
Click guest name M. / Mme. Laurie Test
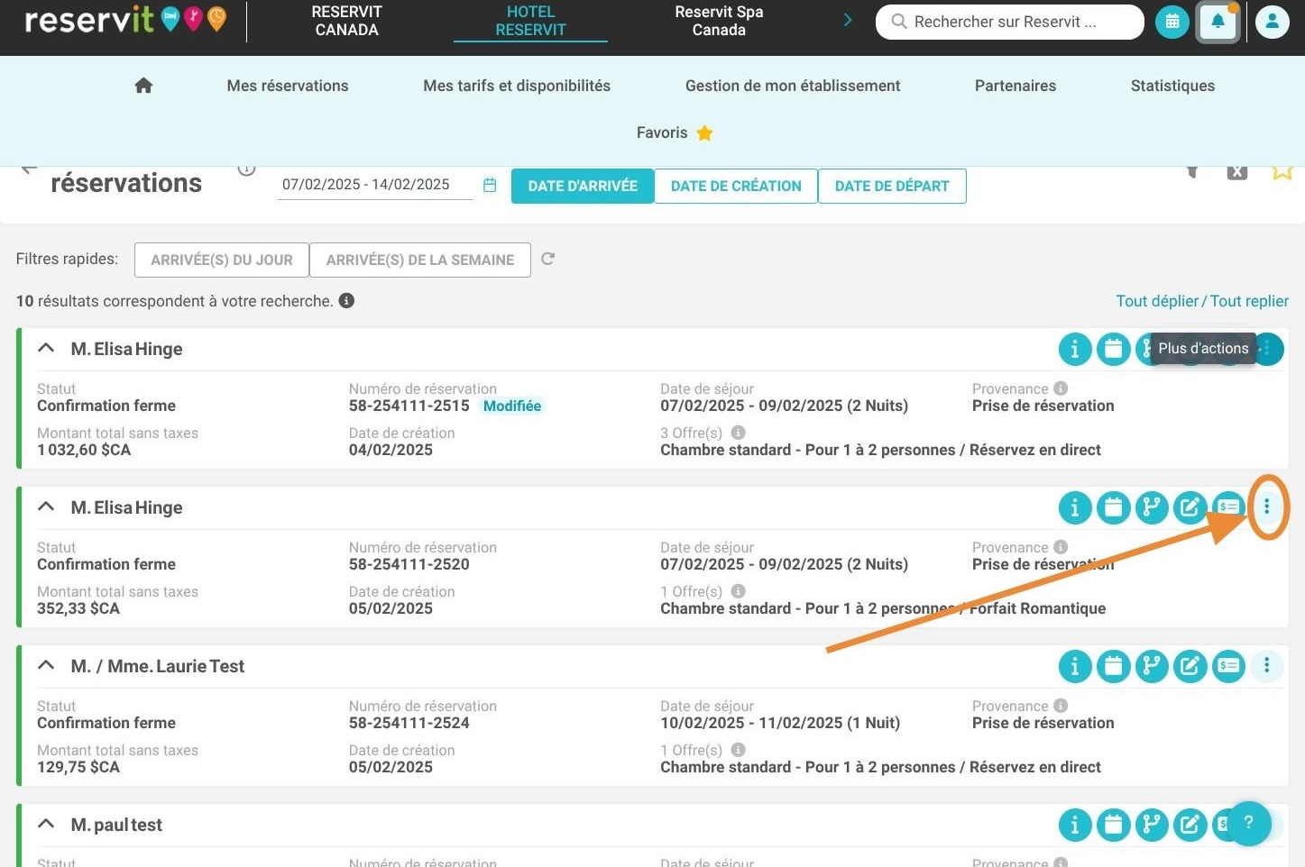tap(158, 666)
